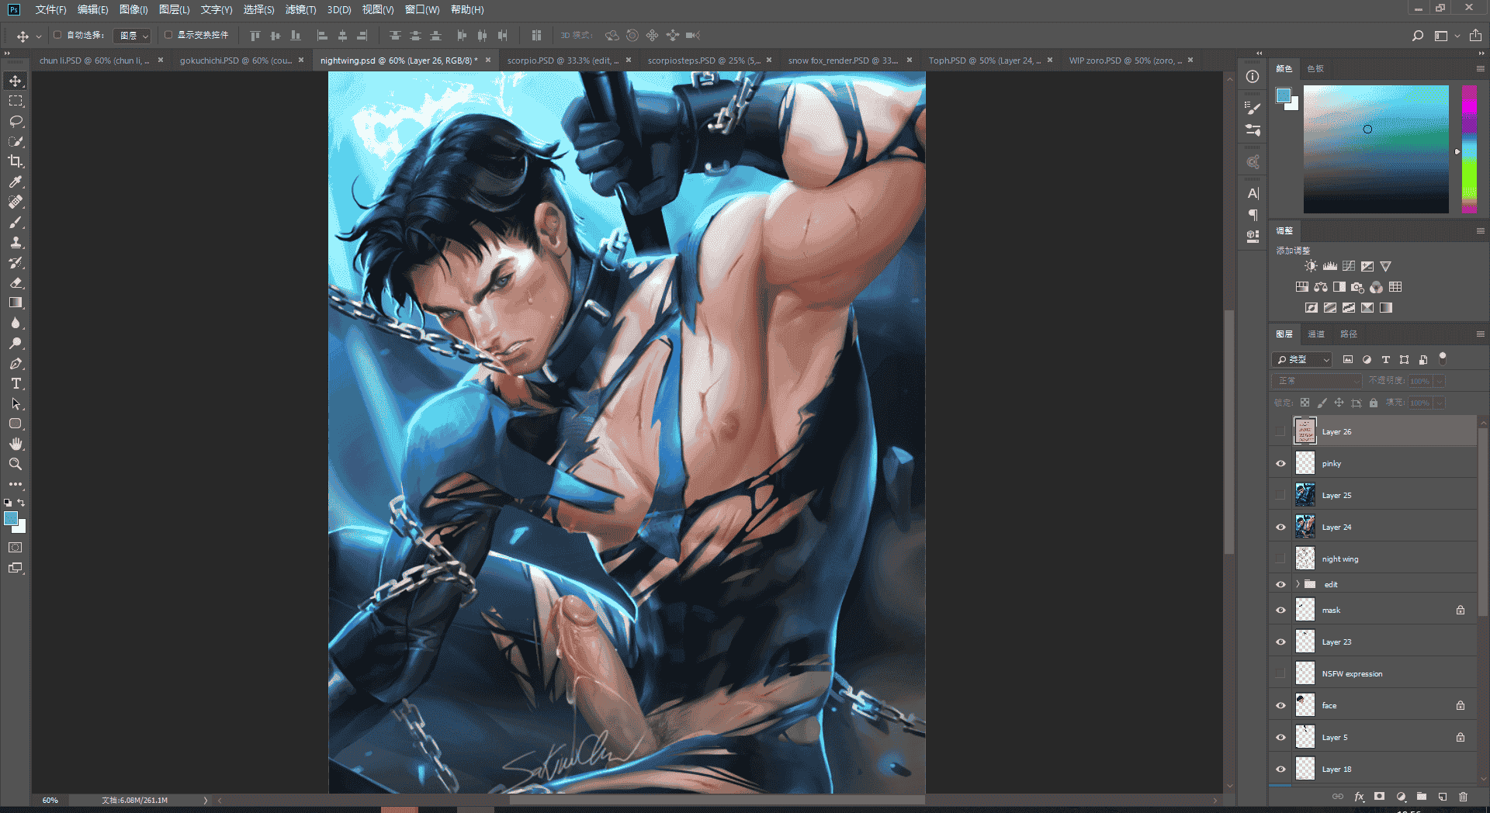
Task: Select the night wing layer thumbnail
Action: tap(1305, 559)
